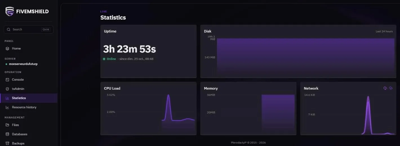Viewport: 400px width, 146px height.
Task: Click the CPU Load spike peak
Action: click(x=168, y=95)
